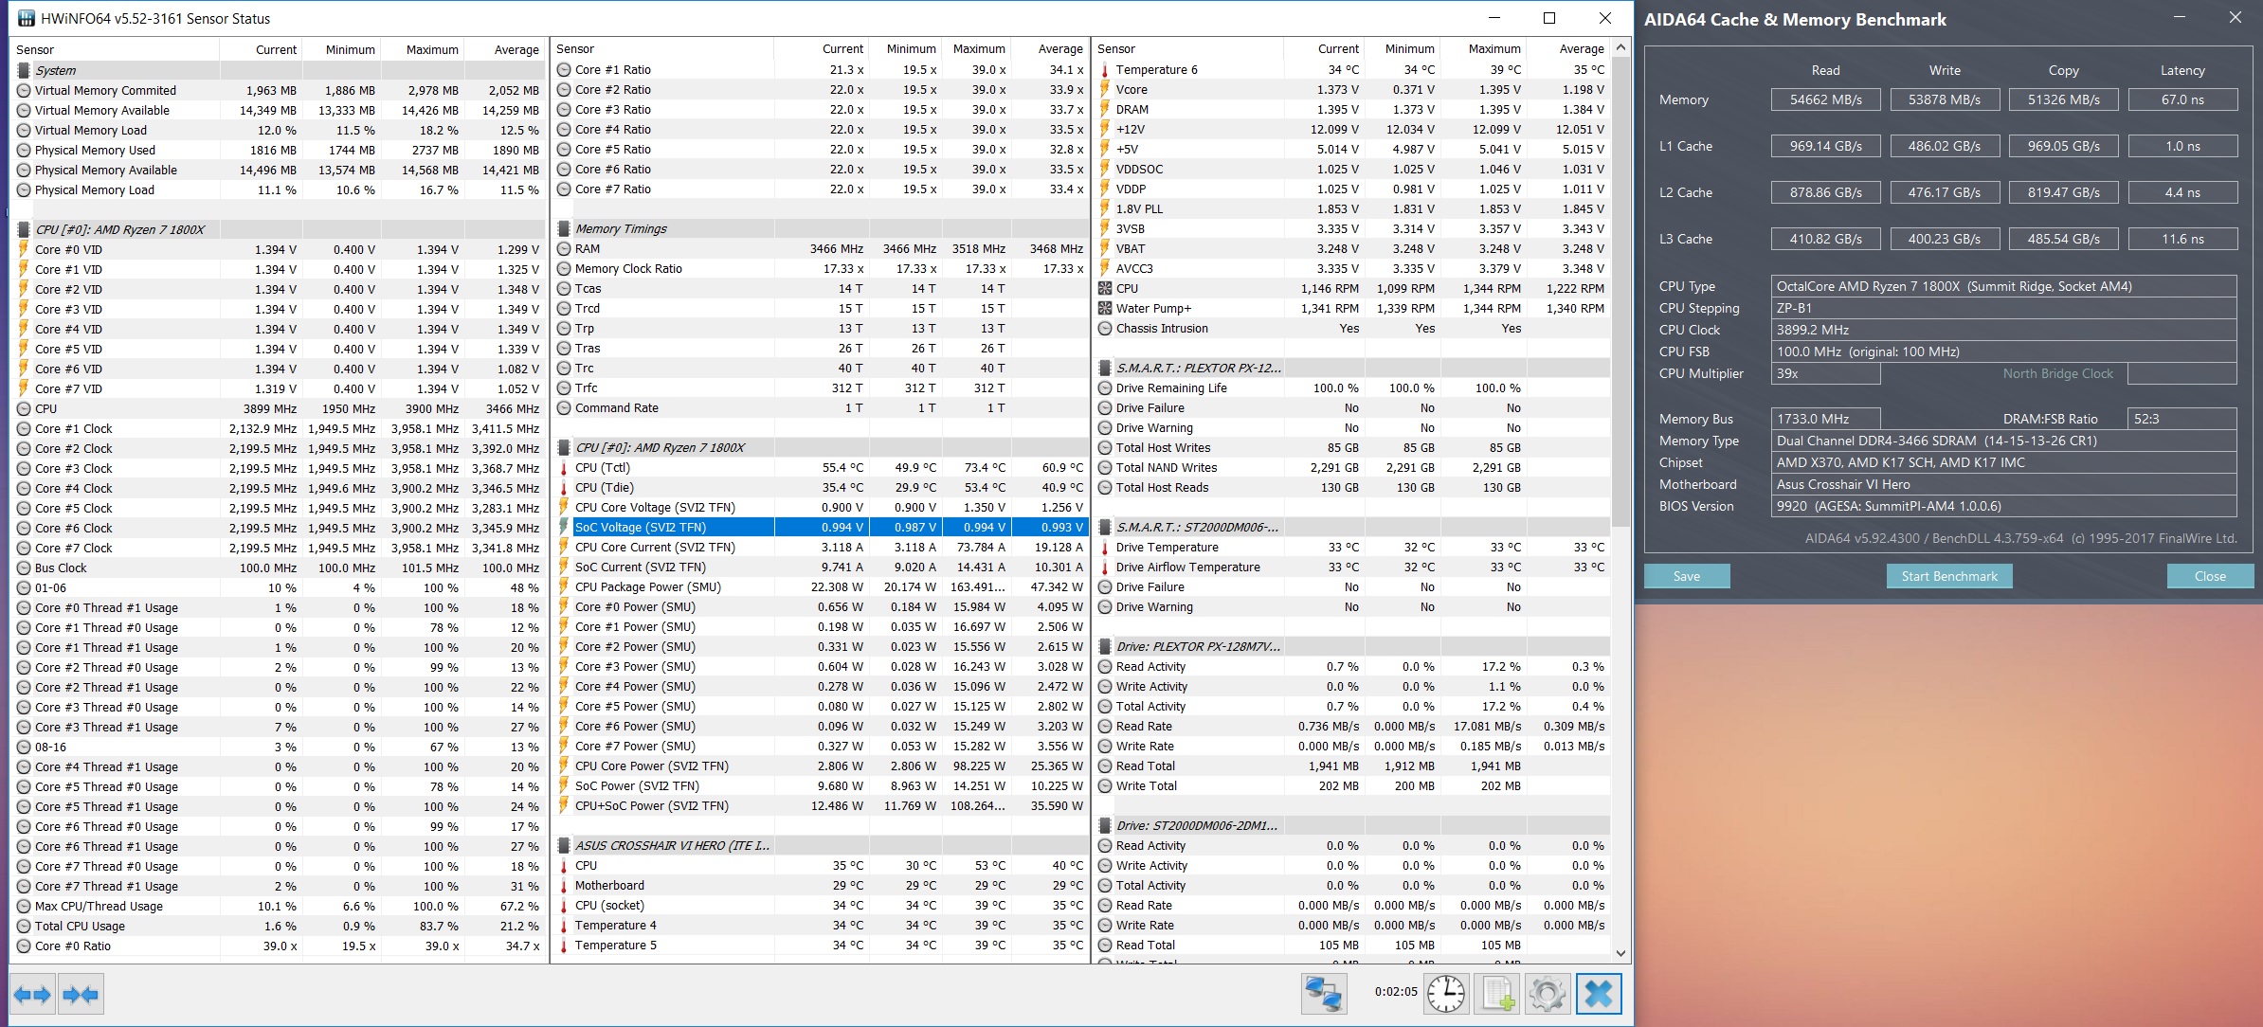
Task: Open sensor settings gear icon
Action: [1548, 994]
